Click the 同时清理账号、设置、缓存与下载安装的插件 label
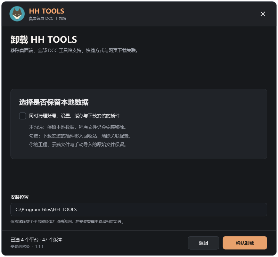Image resolution: width=278 pixels, height=257 pixels. point(74,116)
